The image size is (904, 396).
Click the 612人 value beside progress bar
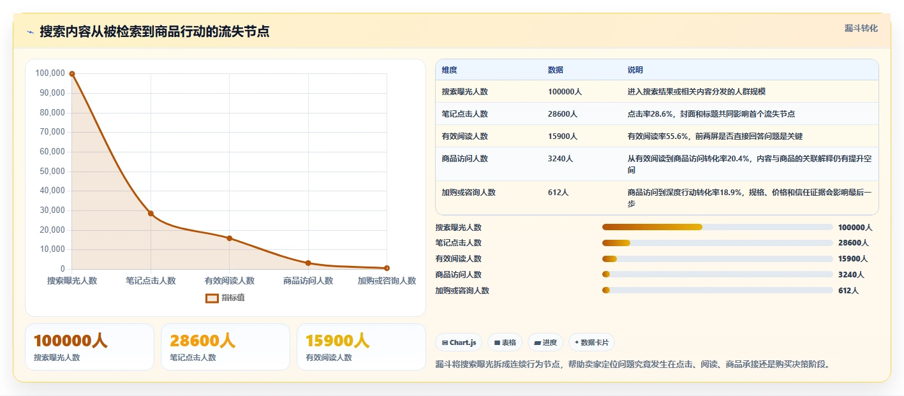click(x=848, y=290)
